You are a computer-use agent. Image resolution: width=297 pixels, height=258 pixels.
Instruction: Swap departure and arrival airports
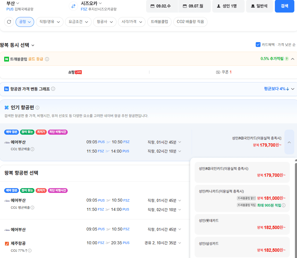click(73, 6)
